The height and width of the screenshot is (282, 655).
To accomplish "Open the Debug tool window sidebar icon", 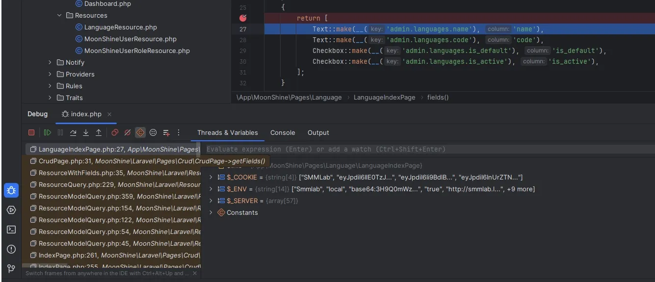I will (x=11, y=190).
